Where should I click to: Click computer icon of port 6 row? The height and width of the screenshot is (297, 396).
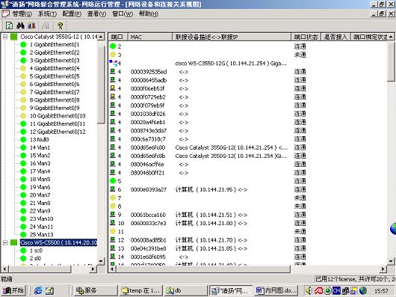113,189
